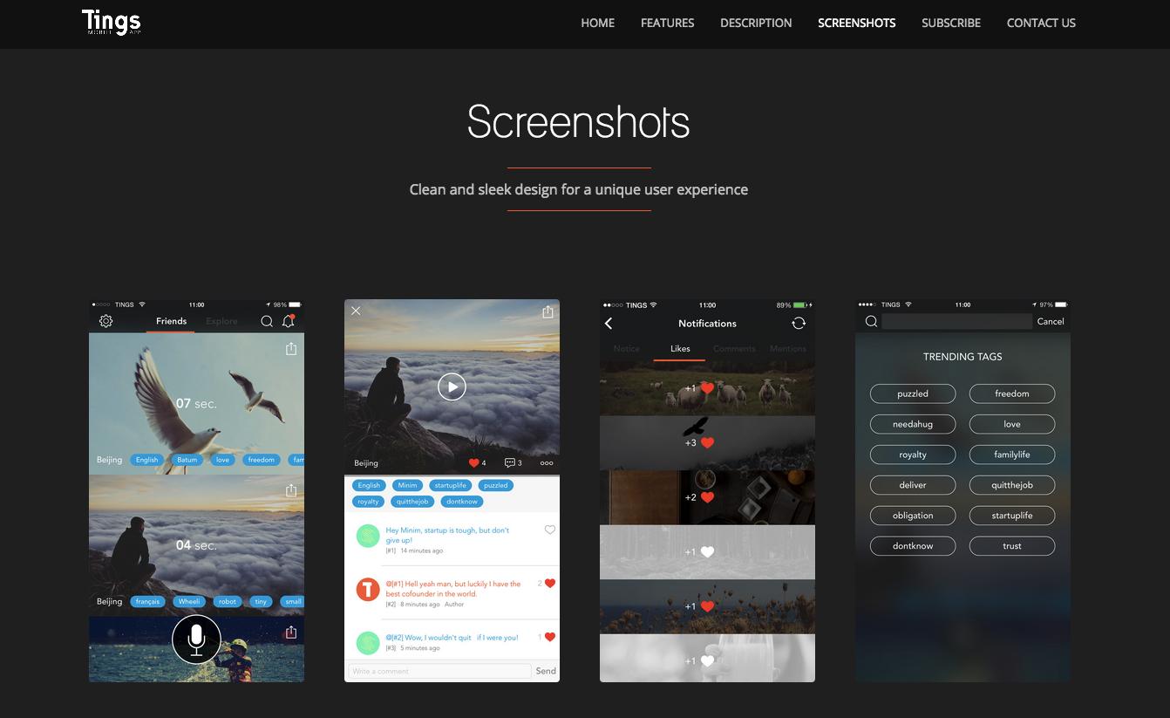Select the familylife trending tag
This screenshot has height=718, width=1170.
1012,455
